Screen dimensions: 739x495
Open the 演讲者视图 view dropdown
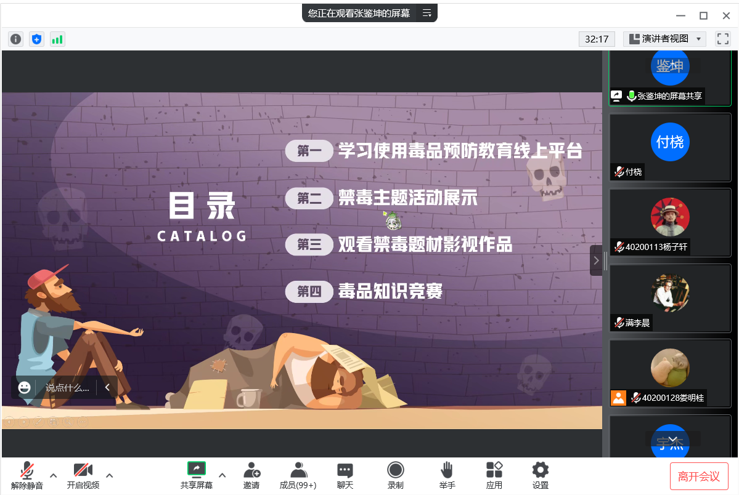(x=664, y=39)
